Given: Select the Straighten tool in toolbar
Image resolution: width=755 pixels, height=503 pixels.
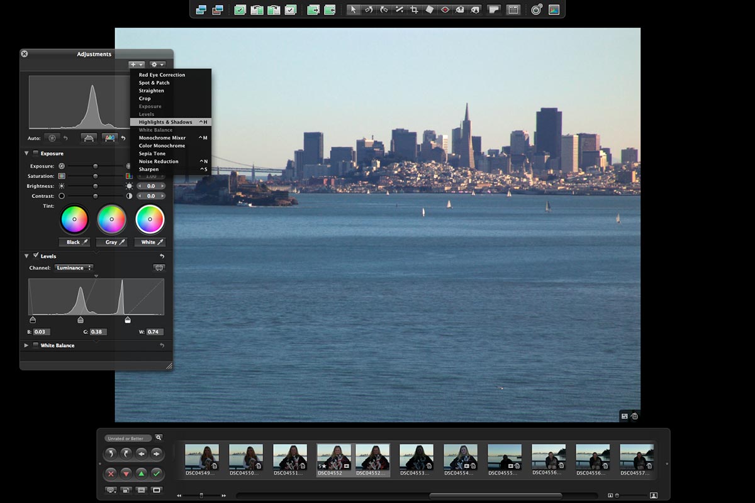Looking at the screenshot, I should click(399, 9).
